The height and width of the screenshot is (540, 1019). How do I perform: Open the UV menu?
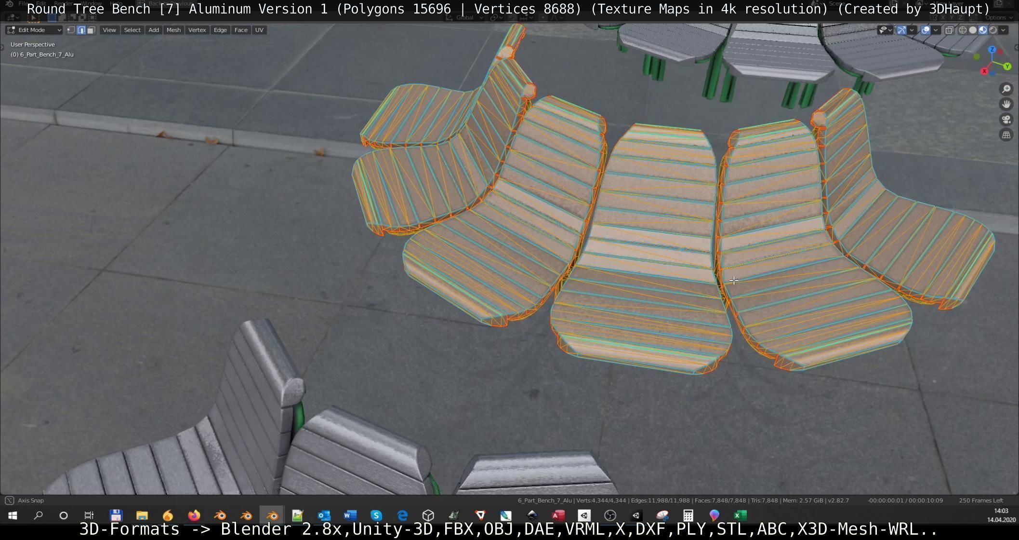259,30
